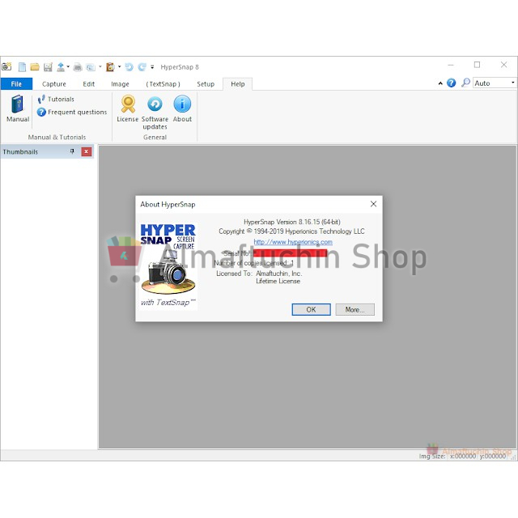The image size is (518, 518).
Task: Click the About info icon
Action: [x=182, y=108]
